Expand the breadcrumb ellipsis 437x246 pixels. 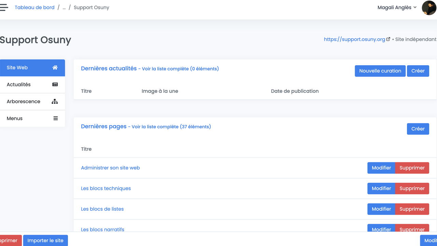tap(64, 8)
